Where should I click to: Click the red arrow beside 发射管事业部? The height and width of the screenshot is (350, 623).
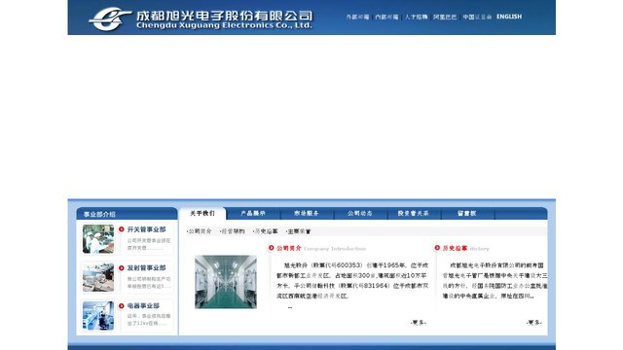click(122, 268)
